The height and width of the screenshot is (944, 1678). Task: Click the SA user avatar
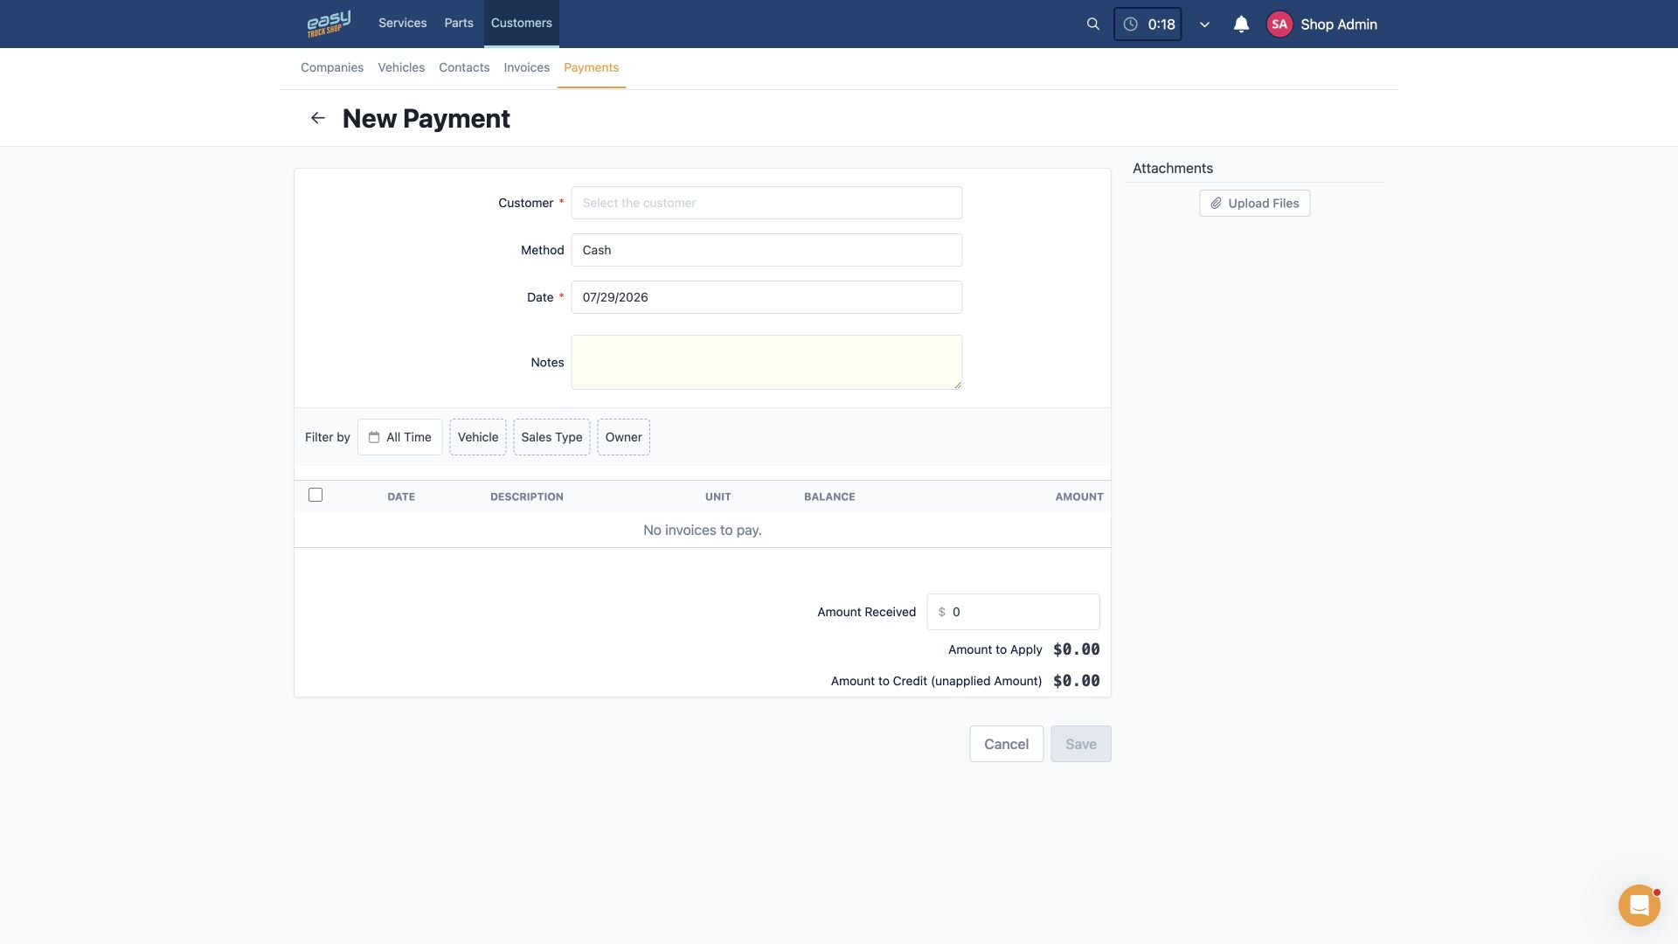[1279, 24]
